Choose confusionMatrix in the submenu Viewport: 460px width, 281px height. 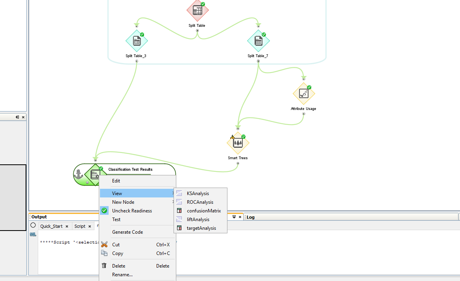point(203,211)
